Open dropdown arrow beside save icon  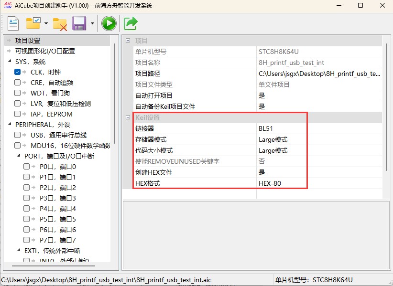coord(92,23)
